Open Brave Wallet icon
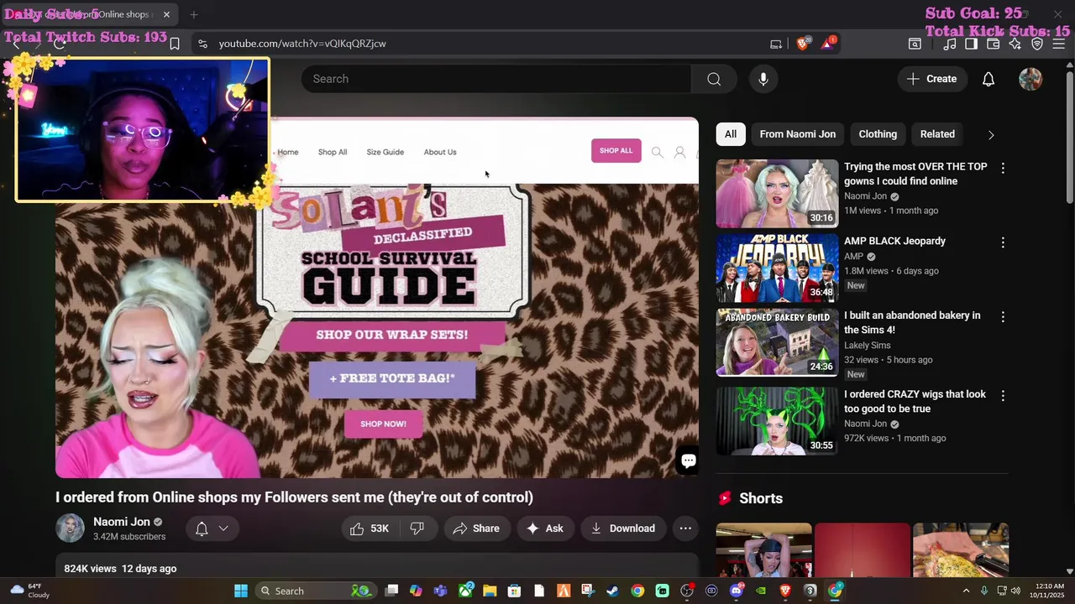Image resolution: width=1075 pixels, height=604 pixels. (x=993, y=44)
